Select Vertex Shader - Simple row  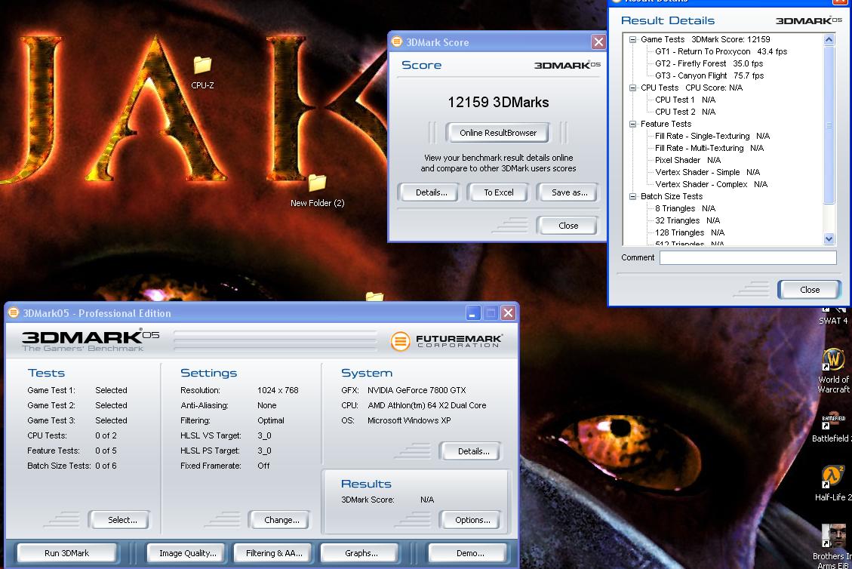point(707,172)
